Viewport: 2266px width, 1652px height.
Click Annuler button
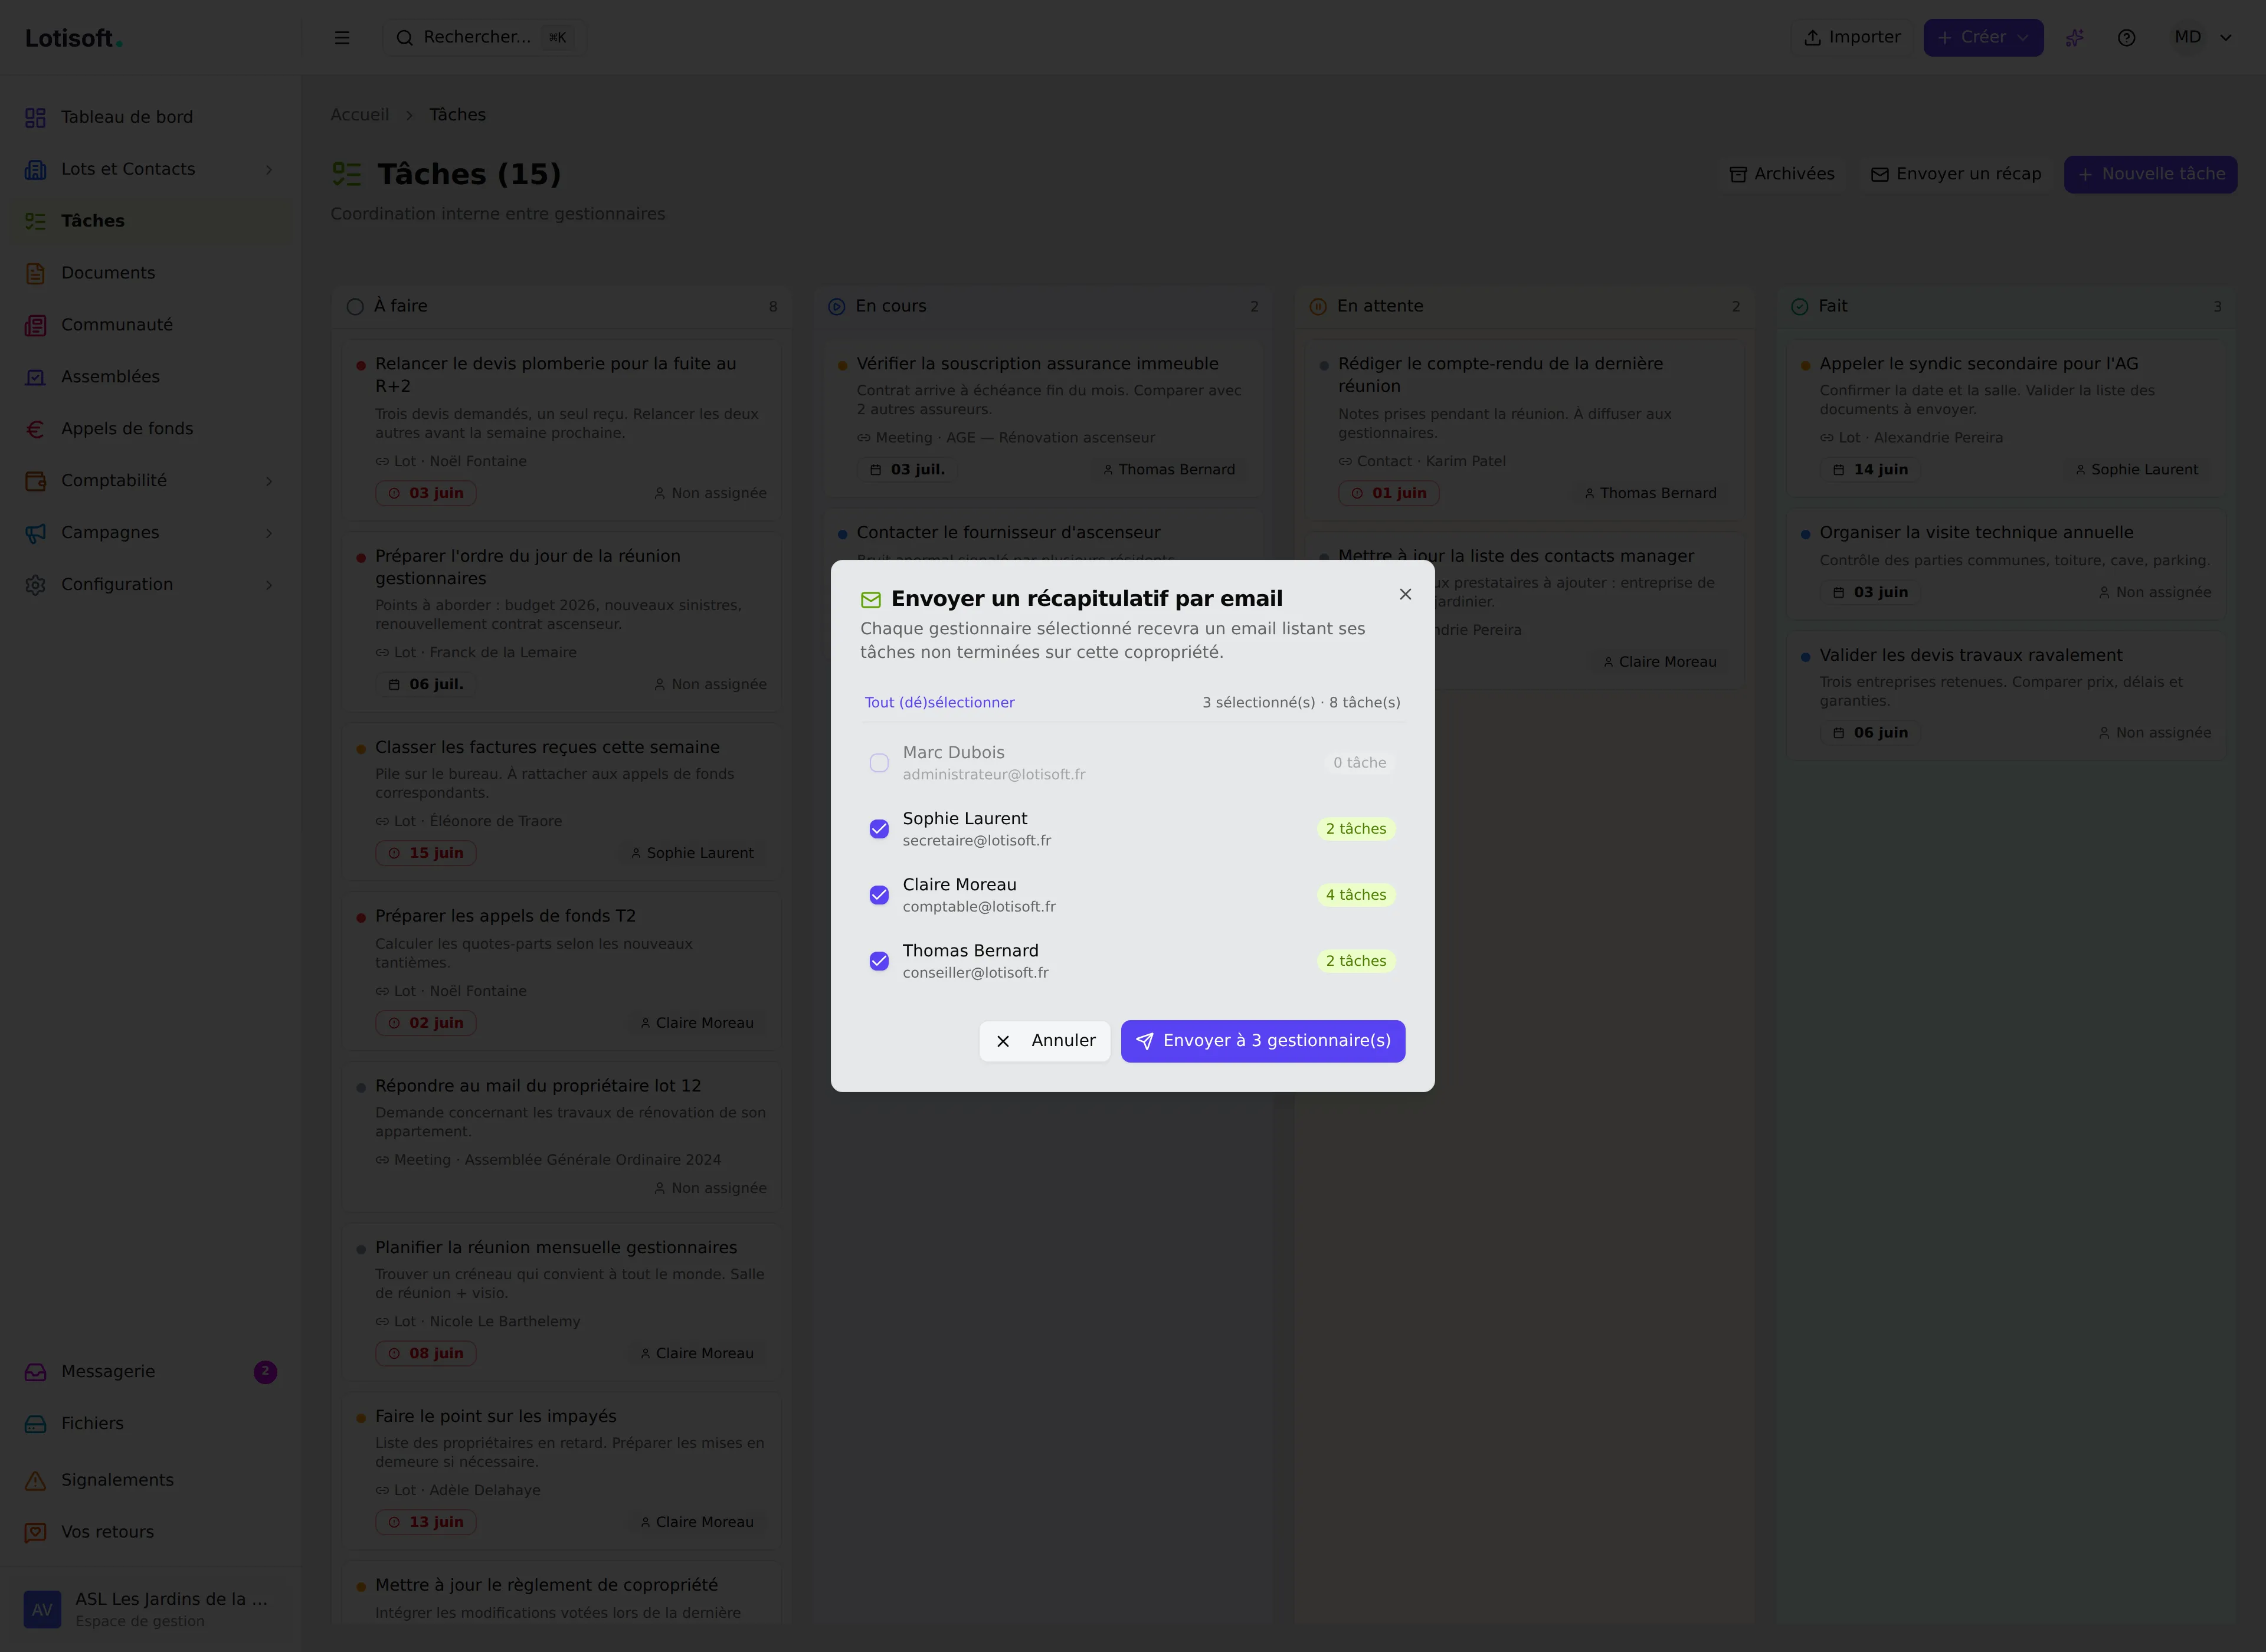click(x=1045, y=1041)
